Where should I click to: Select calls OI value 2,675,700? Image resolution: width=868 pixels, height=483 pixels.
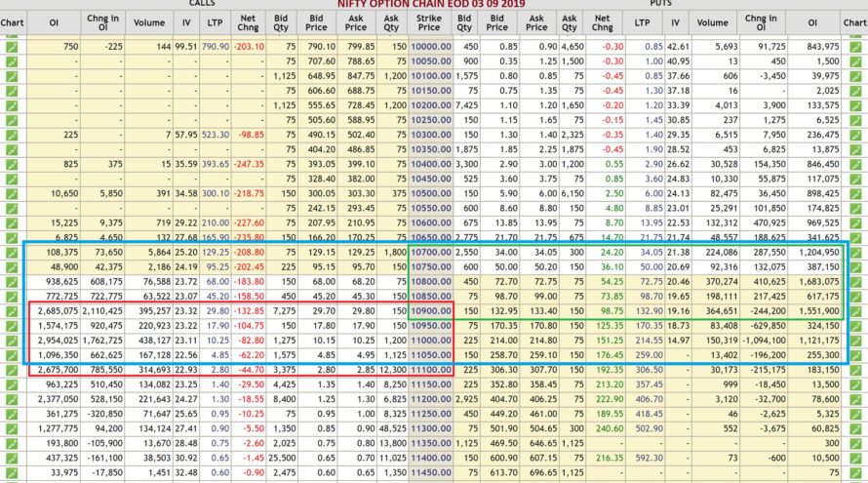point(59,370)
